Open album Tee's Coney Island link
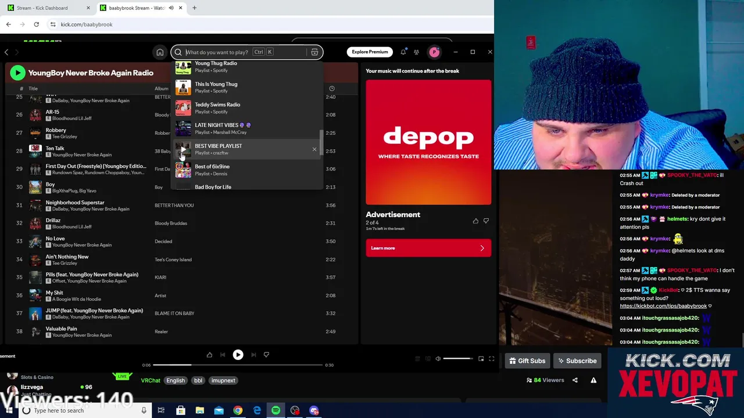The image size is (744, 418). 173,260
